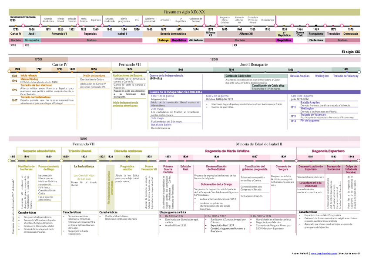Click the 'Motín de Aranjuez' heading
Viewport: 369px width, 261px height.
coord(94,76)
